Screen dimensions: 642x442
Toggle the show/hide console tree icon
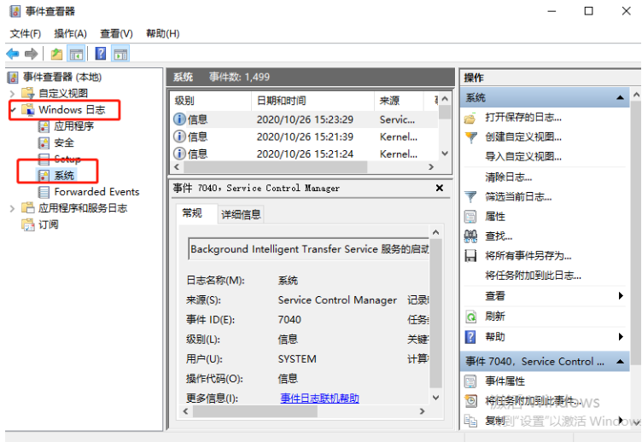coord(76,54)
